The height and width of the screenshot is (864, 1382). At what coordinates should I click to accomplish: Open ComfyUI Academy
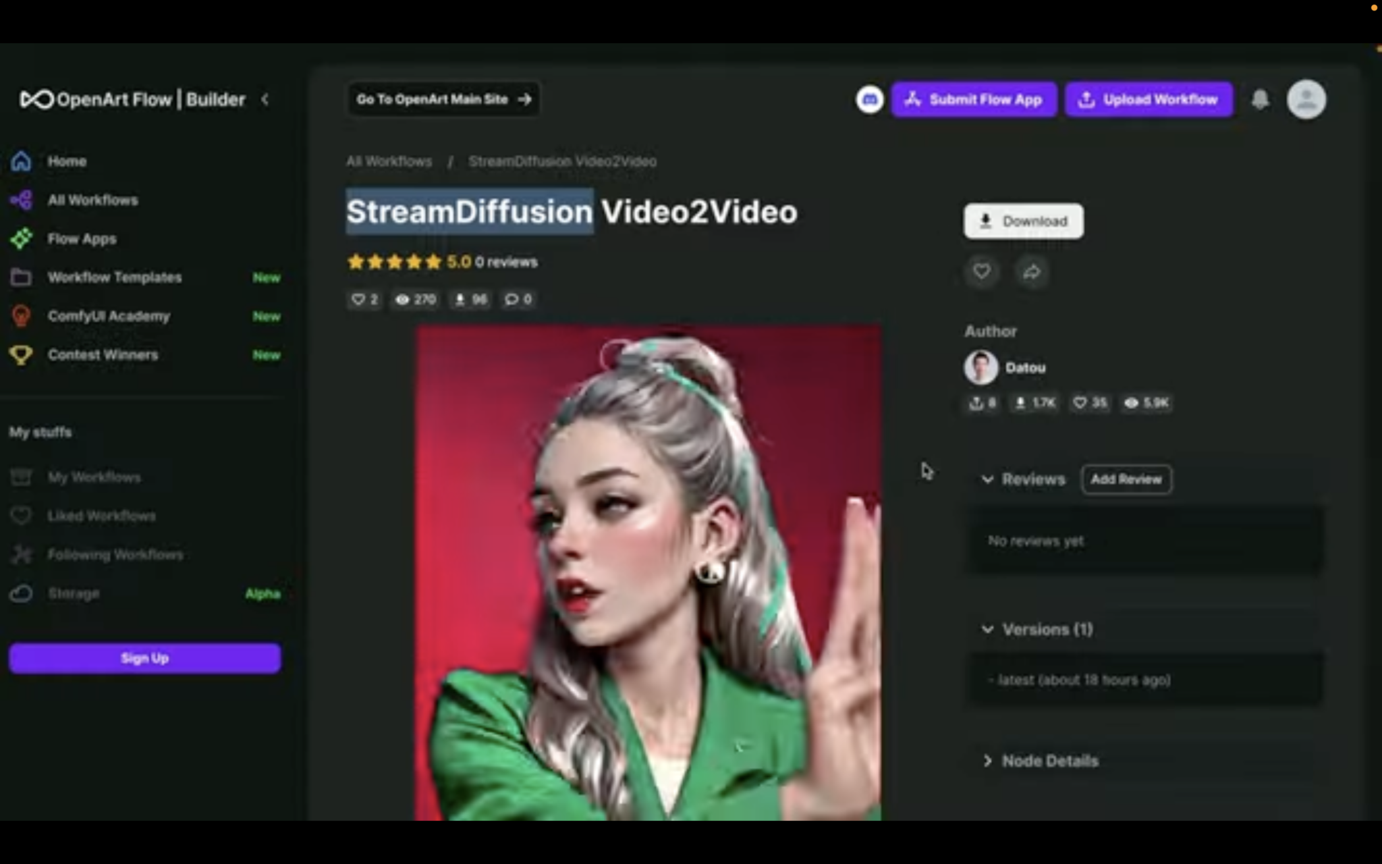coord(108,315)
